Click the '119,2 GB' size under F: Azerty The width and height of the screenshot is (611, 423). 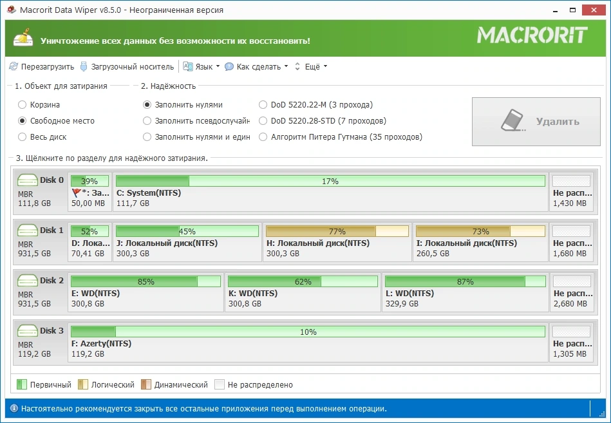pos(88,353)
